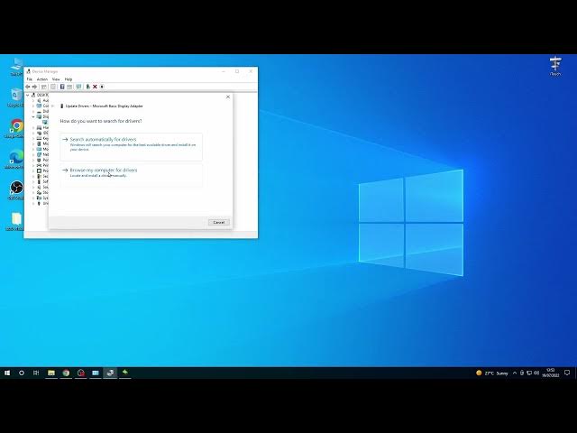Open Google Chrome desktop shortcut
The height and width of the screenshot is (433, 577).
(16, 126)
